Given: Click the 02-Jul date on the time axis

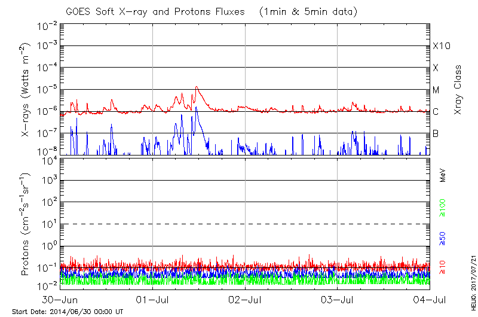Looking at the screenshot, I should click(245, 299).
